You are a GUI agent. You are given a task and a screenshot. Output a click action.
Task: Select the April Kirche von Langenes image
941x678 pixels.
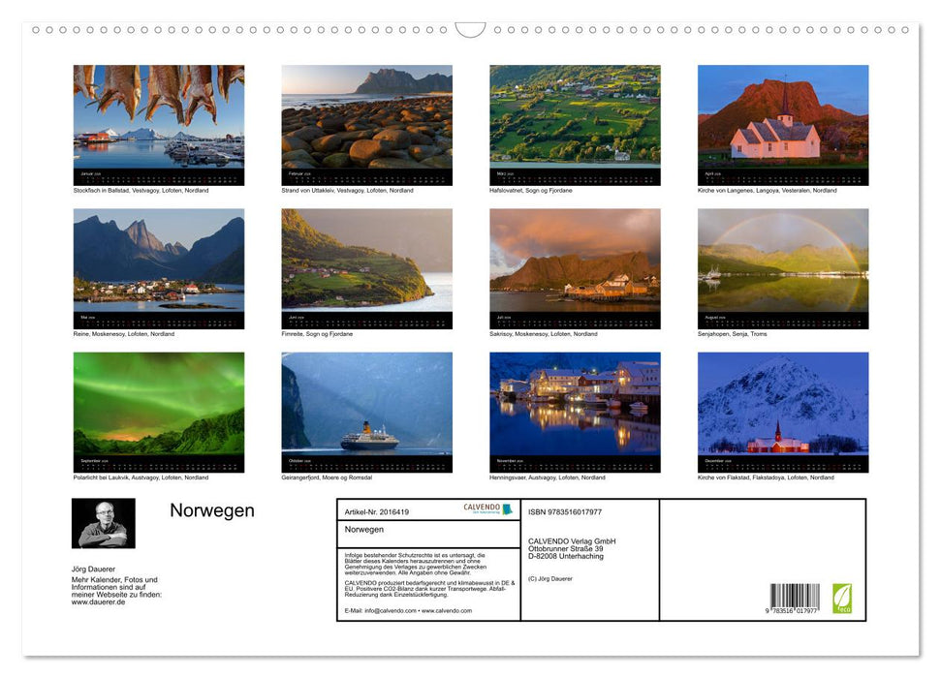coord(782,124)
